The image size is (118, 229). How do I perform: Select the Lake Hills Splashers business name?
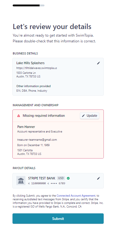coord(30,63)
